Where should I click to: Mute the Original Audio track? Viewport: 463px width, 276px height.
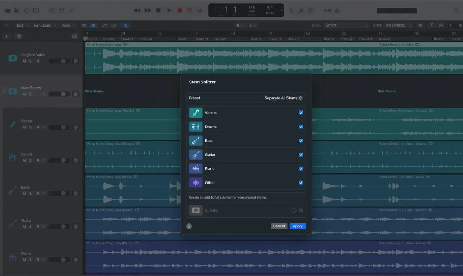point(25,61)
